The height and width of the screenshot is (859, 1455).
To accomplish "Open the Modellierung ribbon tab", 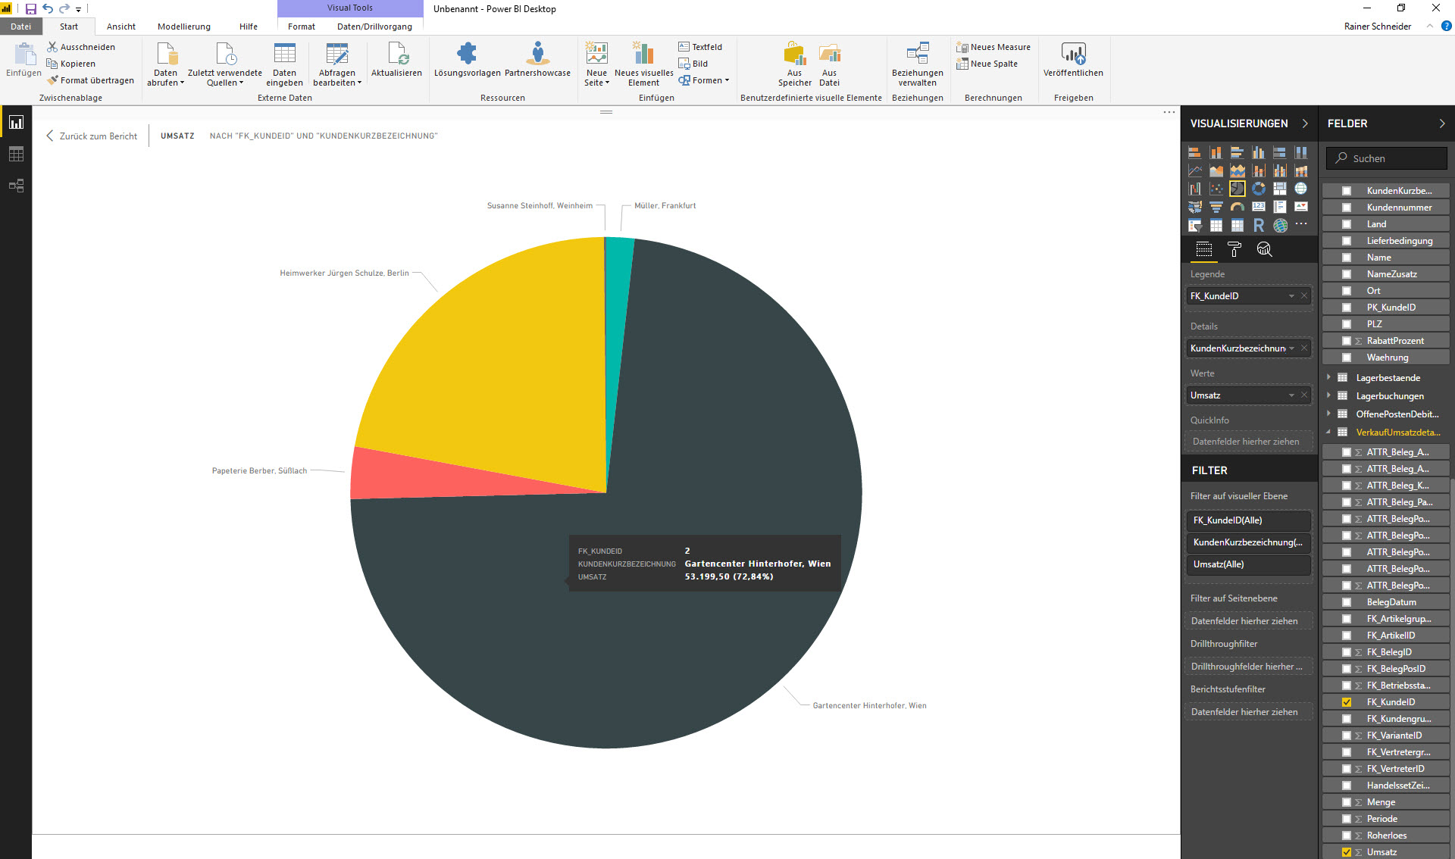I will click(x=183, y=27).
